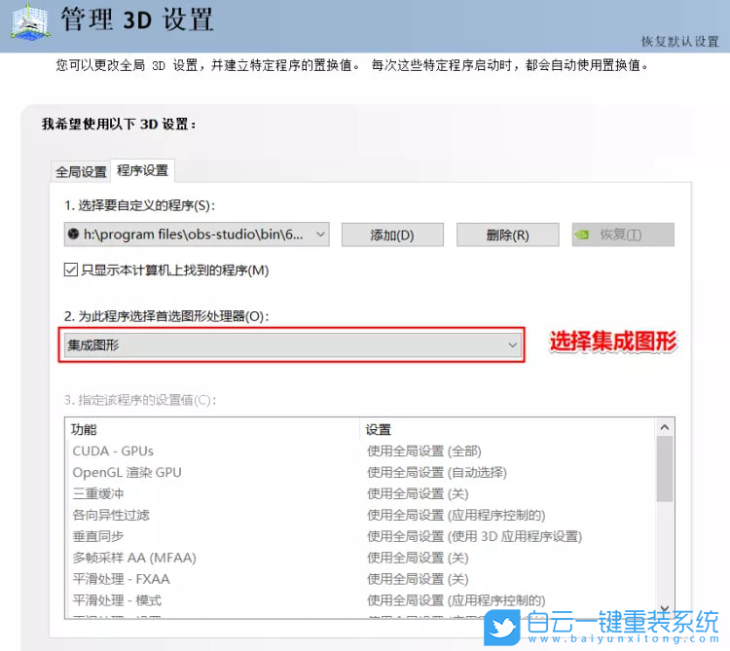This screenshot has width=730, height=651.
Task: Click the NVIDIA logo on 恢复 button
Action: coord(582,235)
